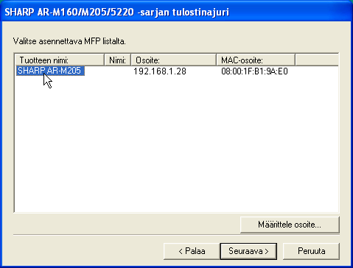
Task: Sort the list by Osoite column header
Action: 173,60
